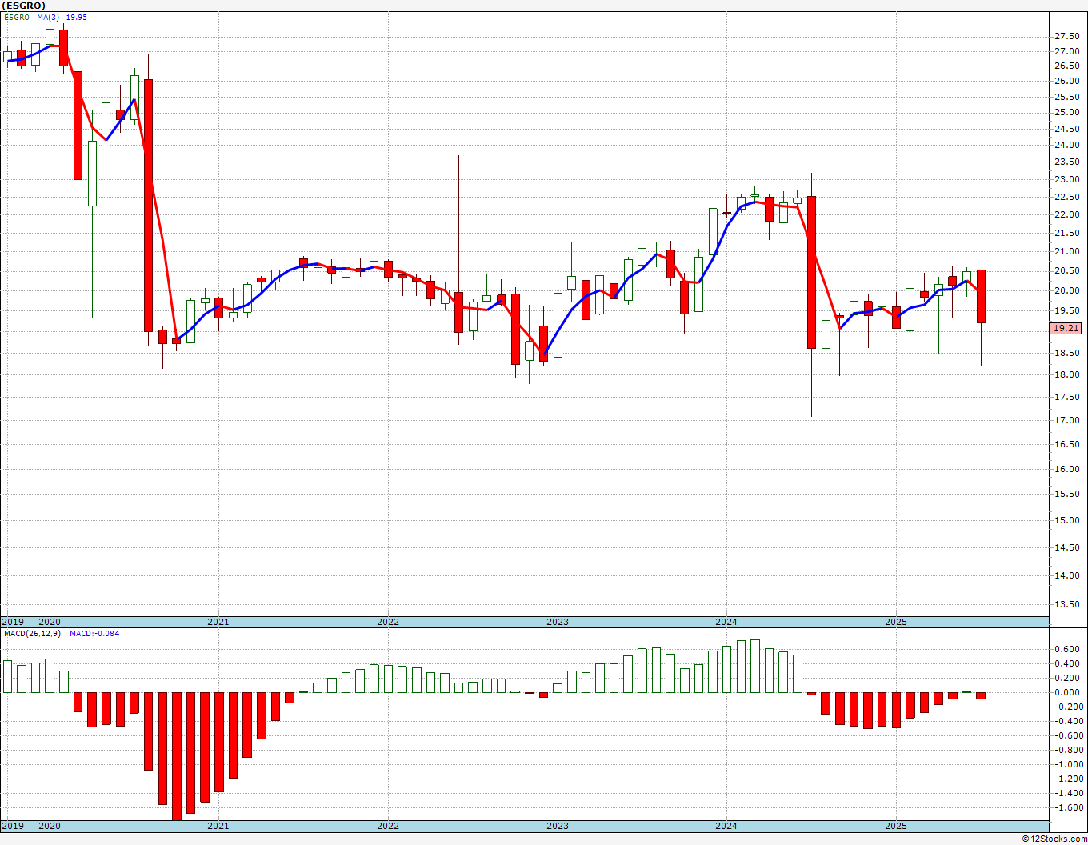Image resolution: width=1088 pixels, height=845 pixels.
Task: Click 2024 on the price chart time axis
Action: (726, 622)
